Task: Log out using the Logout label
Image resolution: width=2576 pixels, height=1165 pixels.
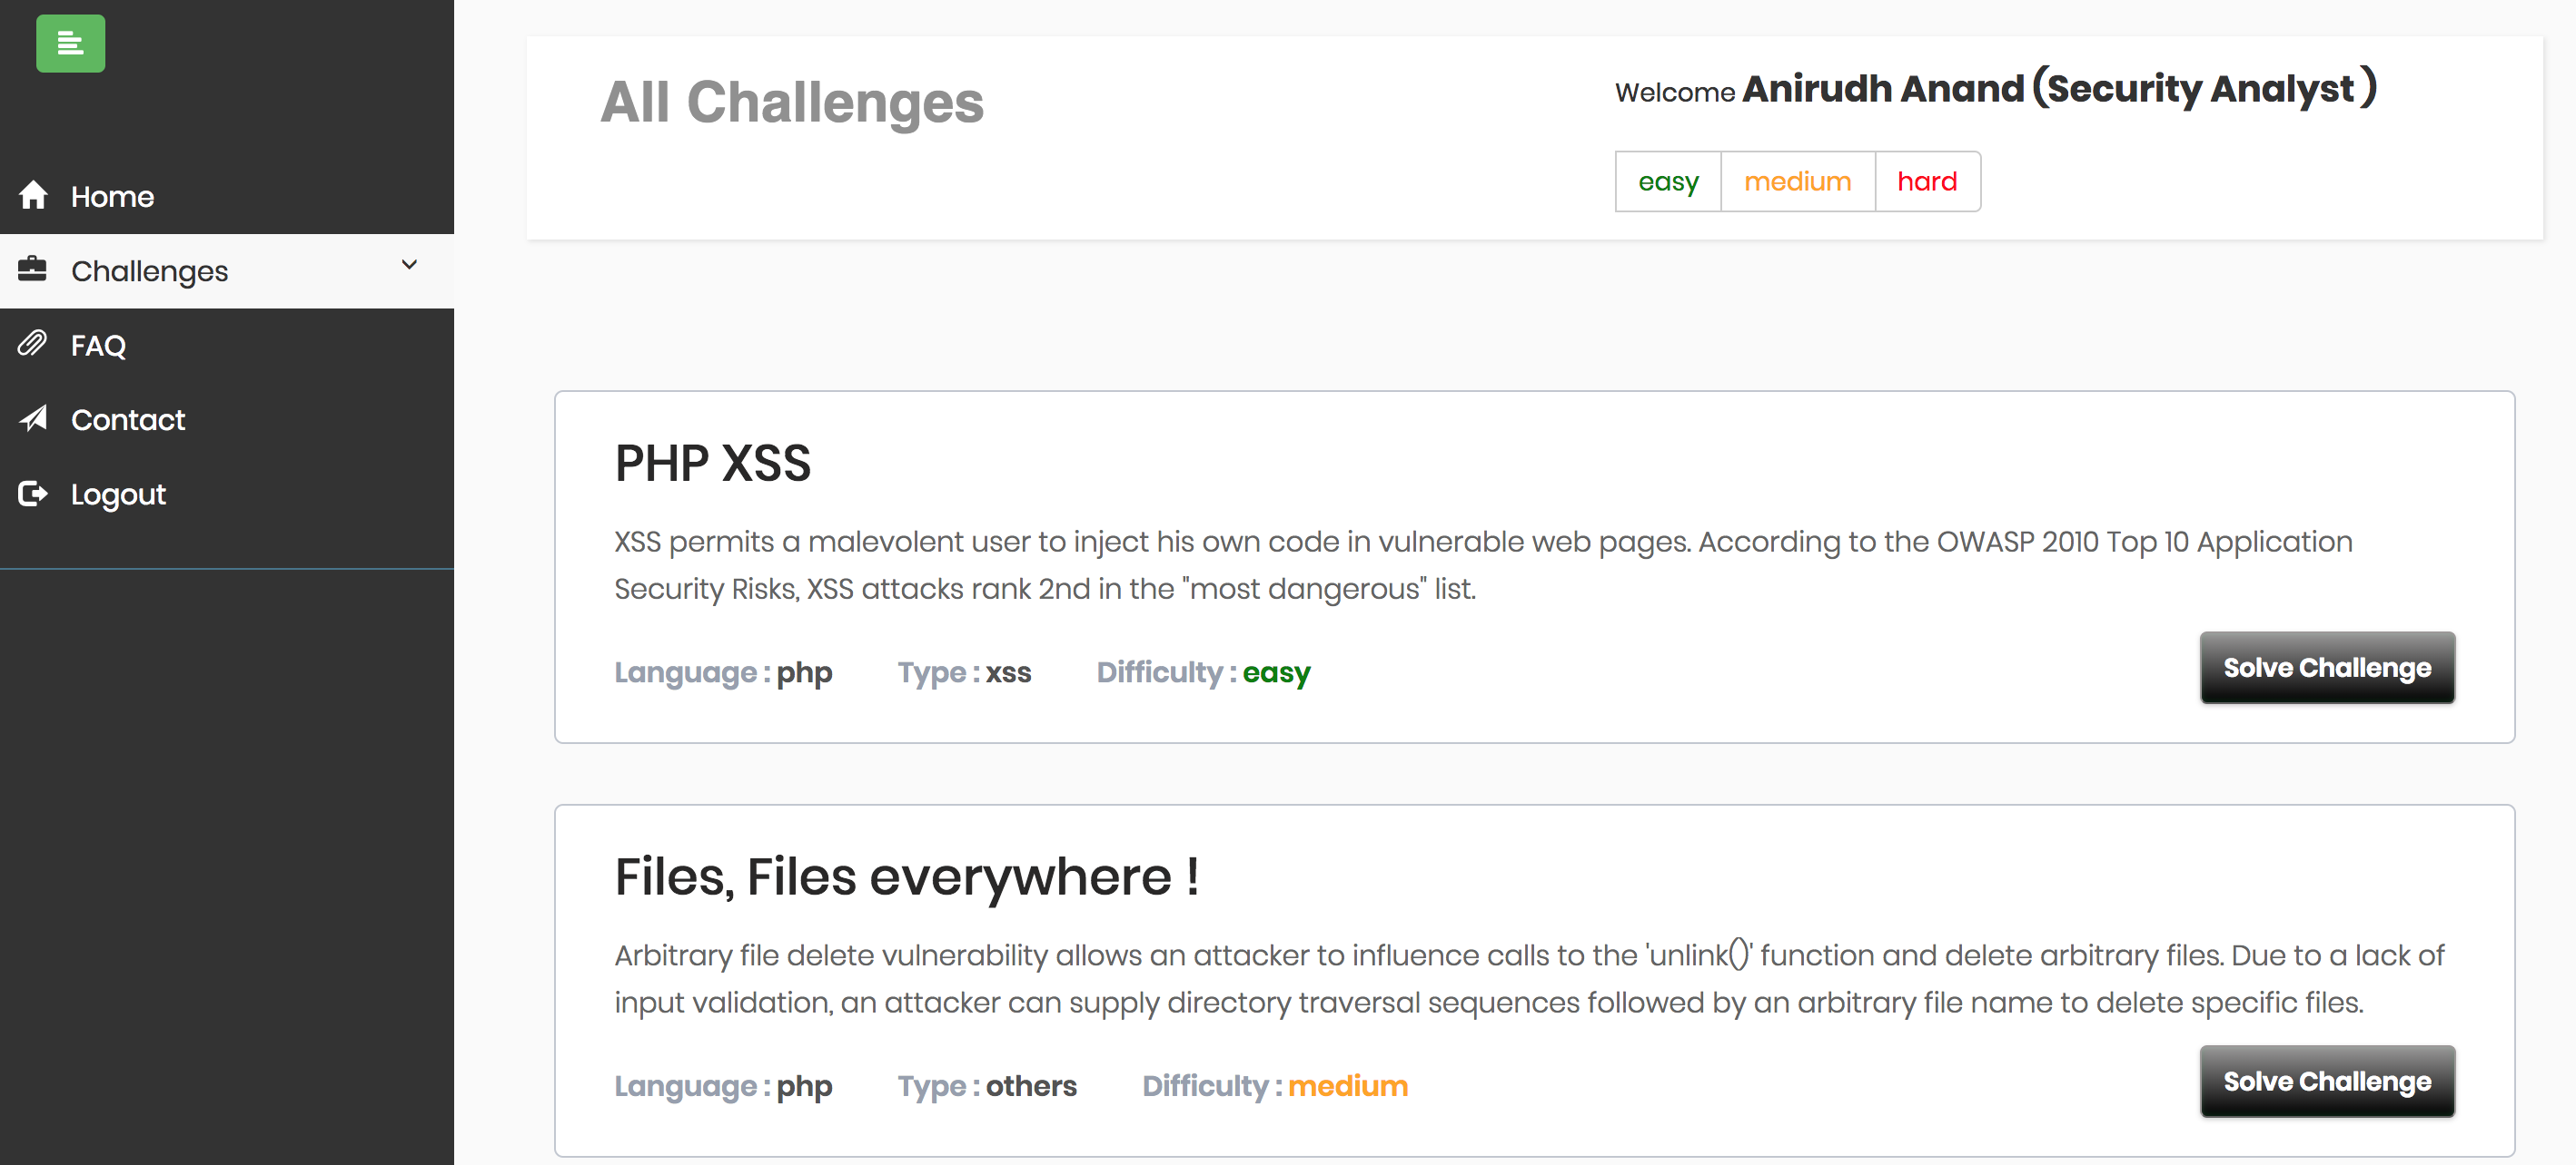Action: pyautogui.click(x=118, y=494)
